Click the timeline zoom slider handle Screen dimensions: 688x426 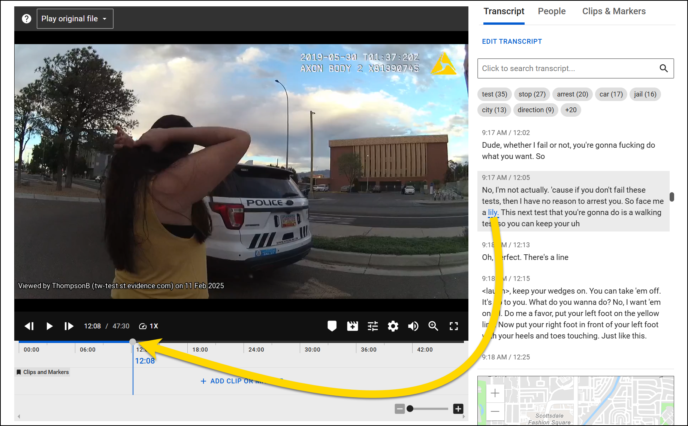410,409
